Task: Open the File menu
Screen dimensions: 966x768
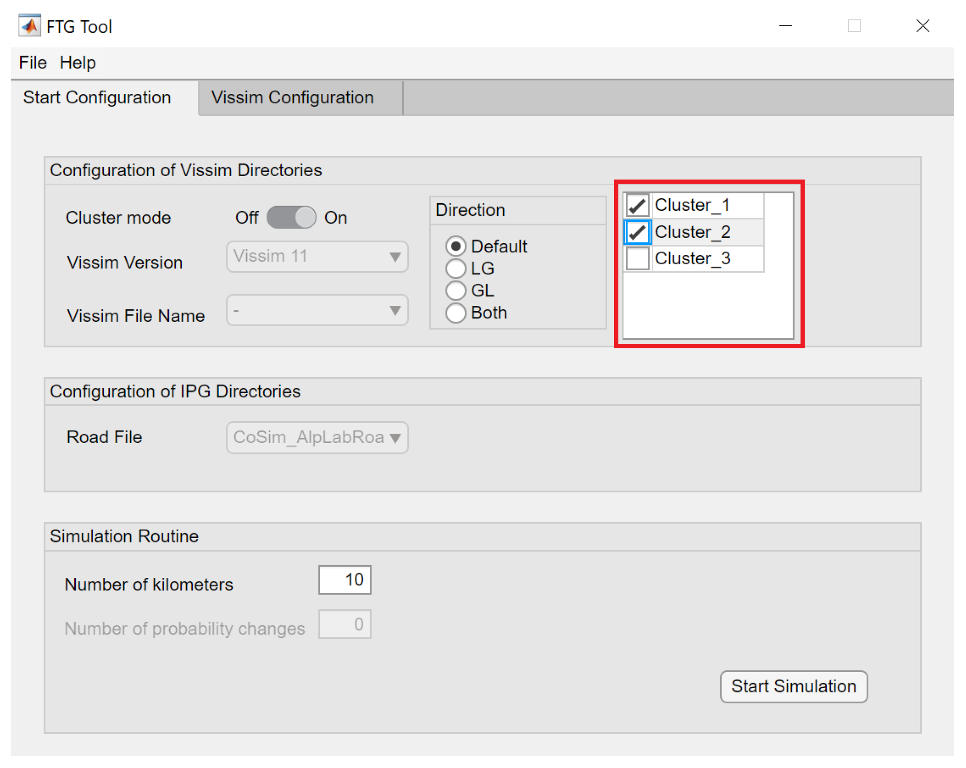Action: tap(33, 63)
